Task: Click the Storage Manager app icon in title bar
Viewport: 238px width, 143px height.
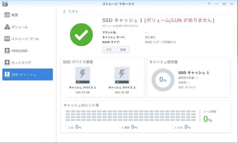Action: tap(5, 4)
